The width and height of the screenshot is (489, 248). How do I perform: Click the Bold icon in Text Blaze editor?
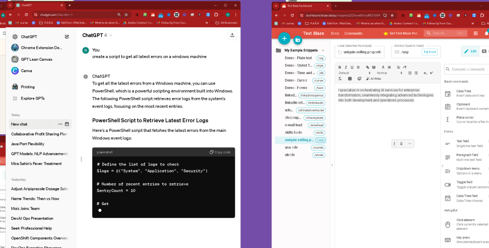(x=340, y=67)
